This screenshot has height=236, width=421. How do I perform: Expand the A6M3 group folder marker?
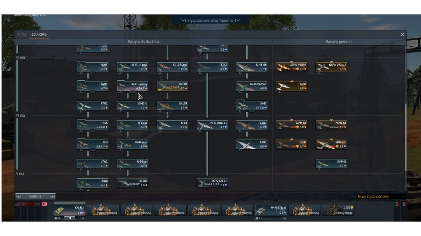tap(93, 73)
